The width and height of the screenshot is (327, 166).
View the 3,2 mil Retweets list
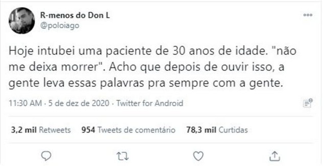pos(41,130)
